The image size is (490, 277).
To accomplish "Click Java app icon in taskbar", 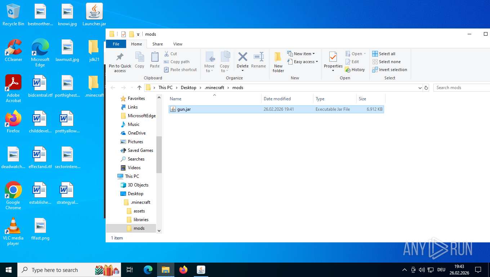I will pos(201,269).
